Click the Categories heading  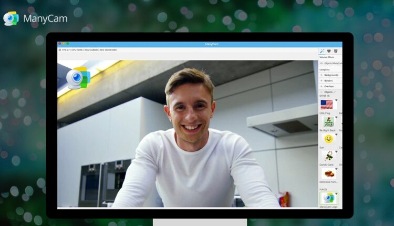click(325, 69)
